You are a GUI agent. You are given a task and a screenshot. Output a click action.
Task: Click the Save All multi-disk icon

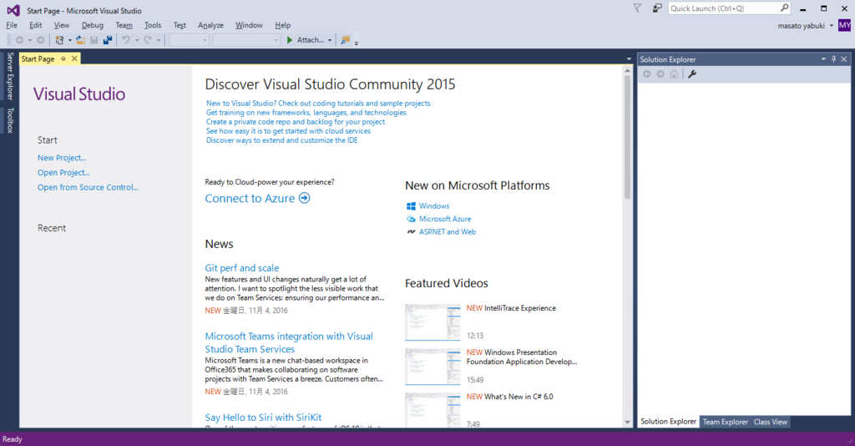[x=108, y=40]
